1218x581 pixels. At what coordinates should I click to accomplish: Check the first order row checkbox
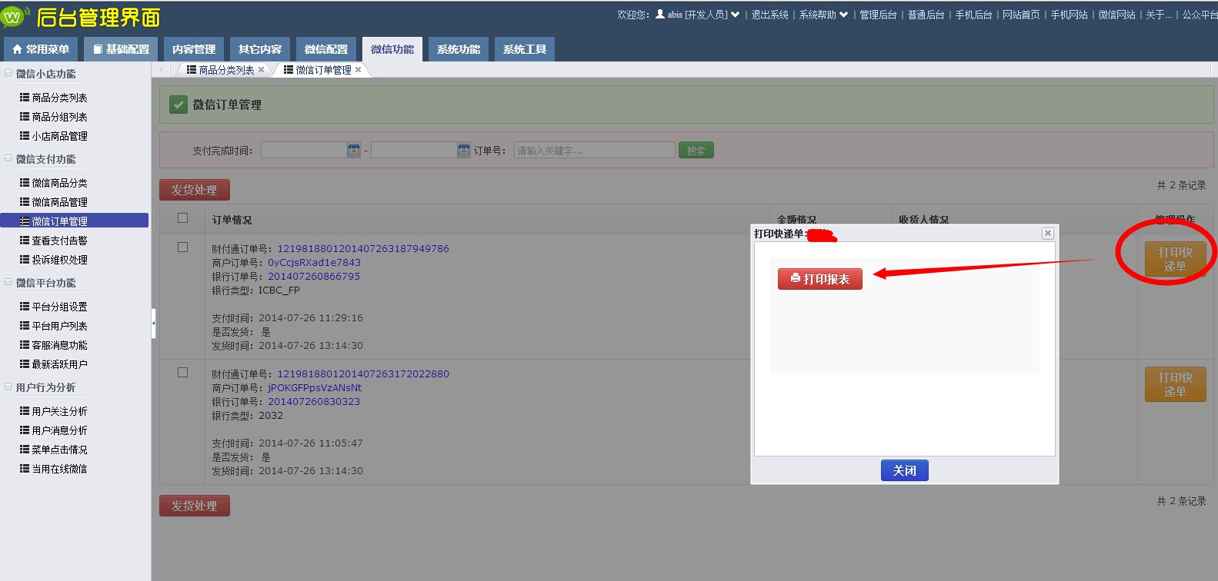(182, 247)
